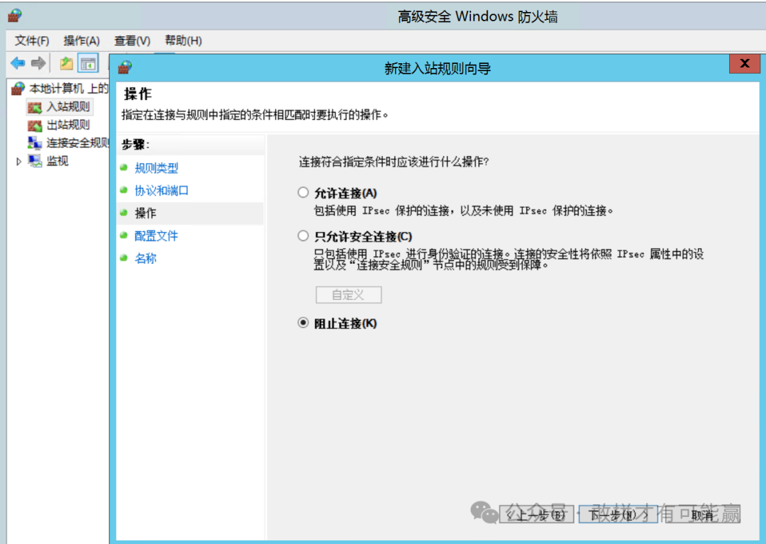This screenshot has height=544, width=766.
Task: Click the 出站规则 tree icon
Action: [35, 126]
